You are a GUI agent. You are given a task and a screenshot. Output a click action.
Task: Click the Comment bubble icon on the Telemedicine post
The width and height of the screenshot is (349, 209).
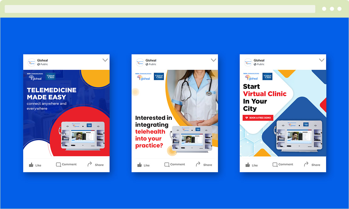click(58, 164)
